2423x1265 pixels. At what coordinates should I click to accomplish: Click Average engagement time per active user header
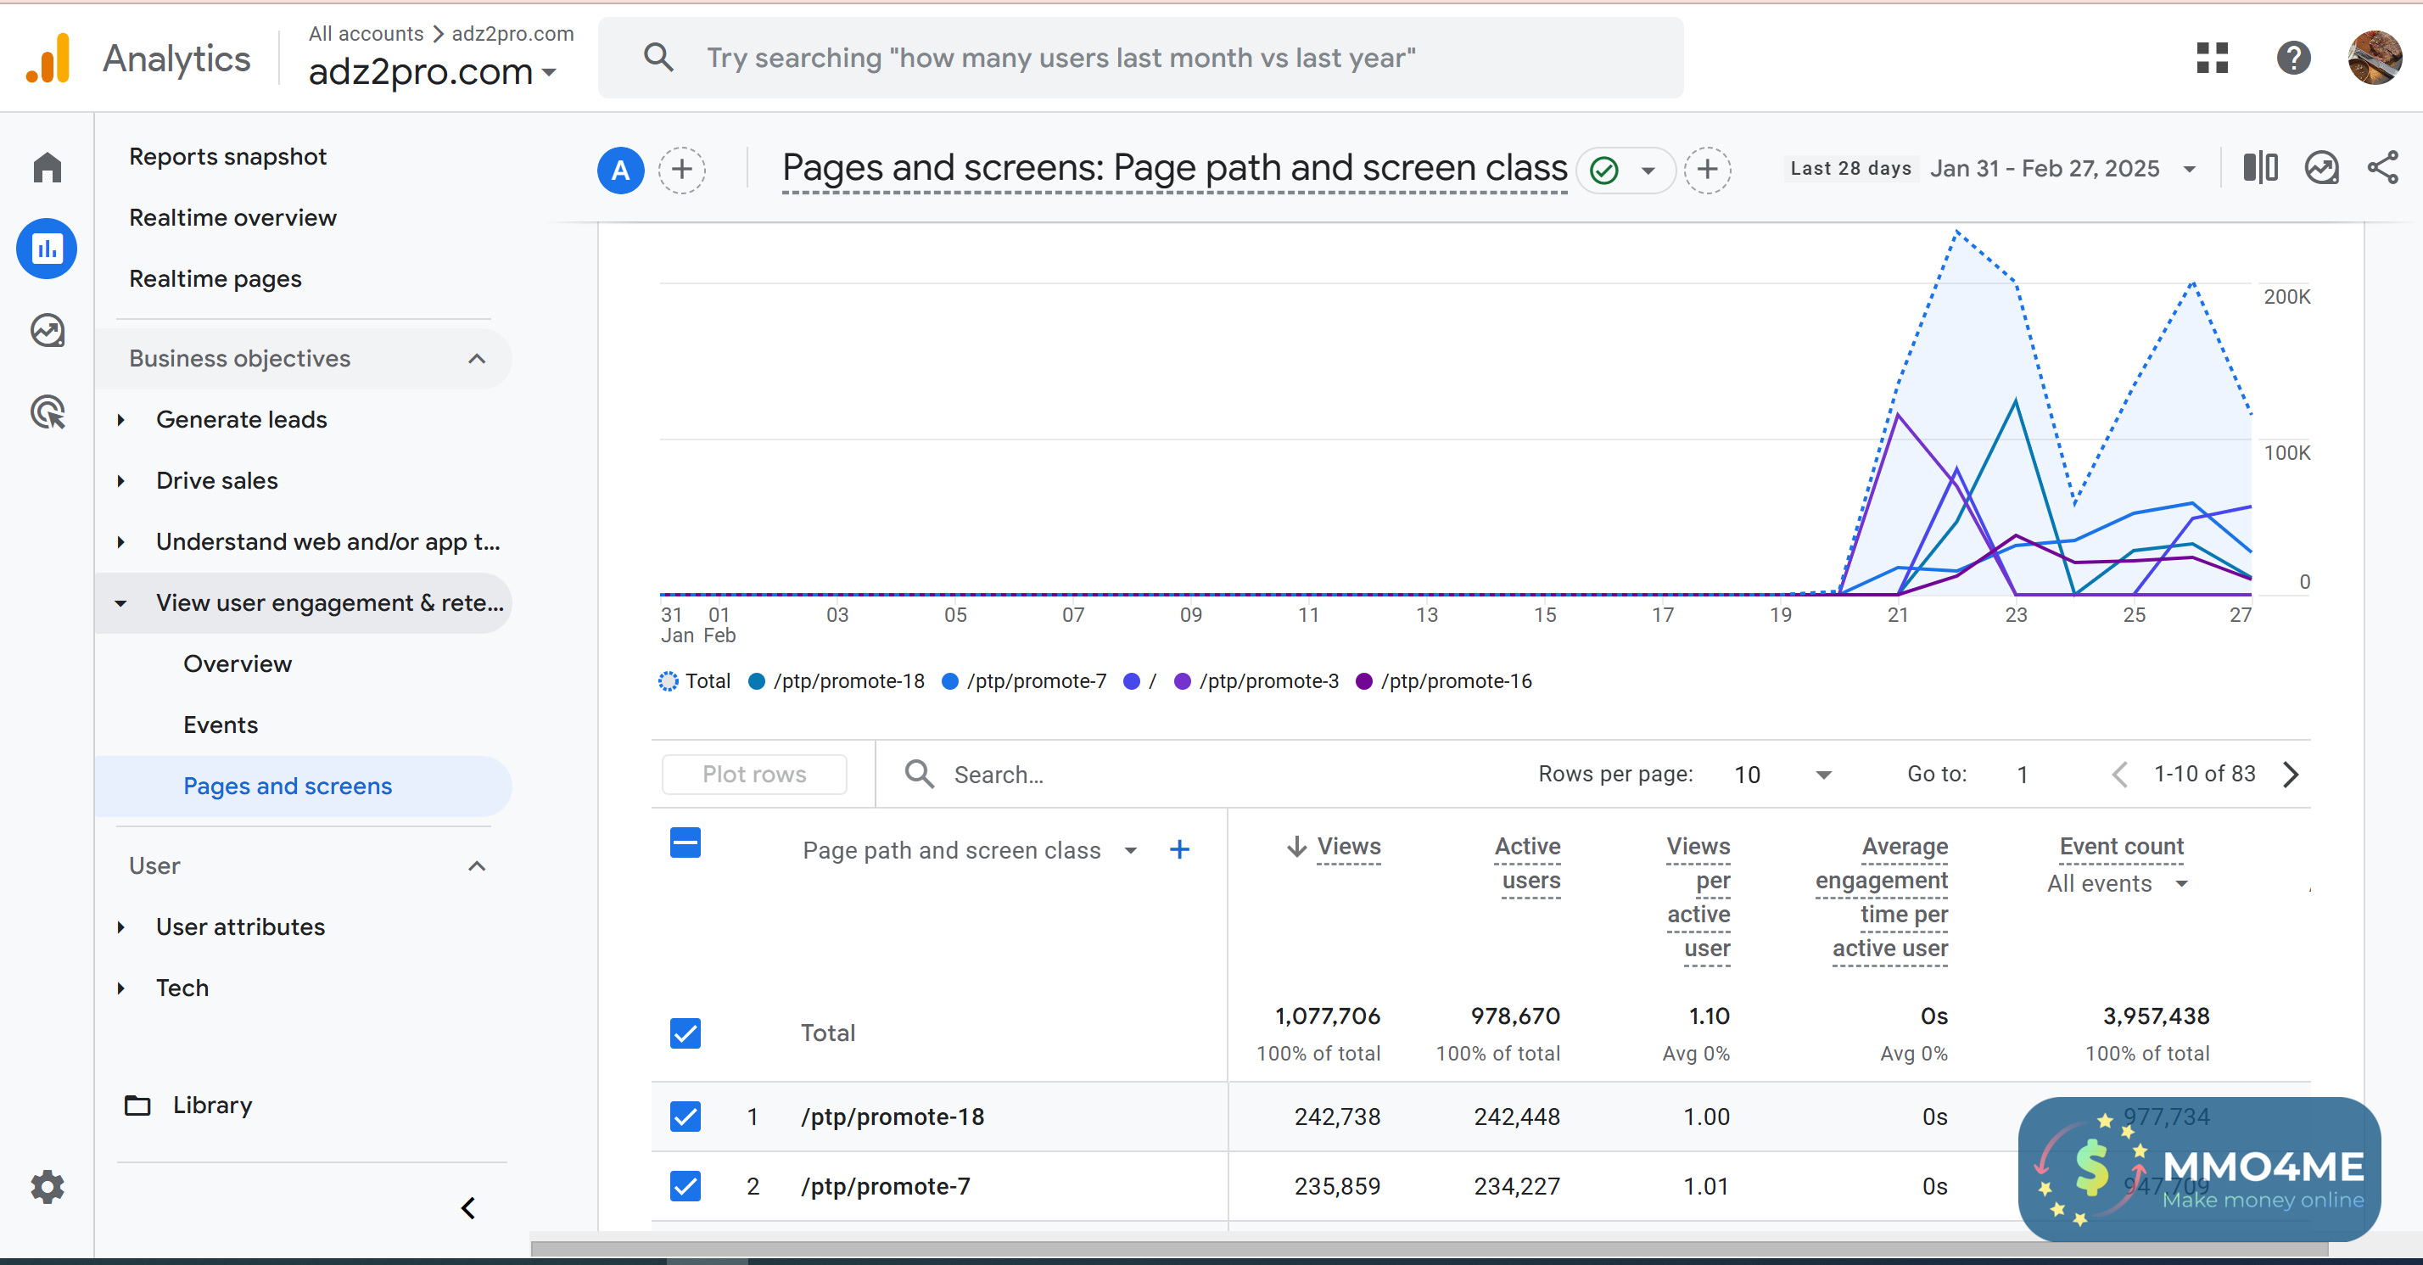point(1881,898)
